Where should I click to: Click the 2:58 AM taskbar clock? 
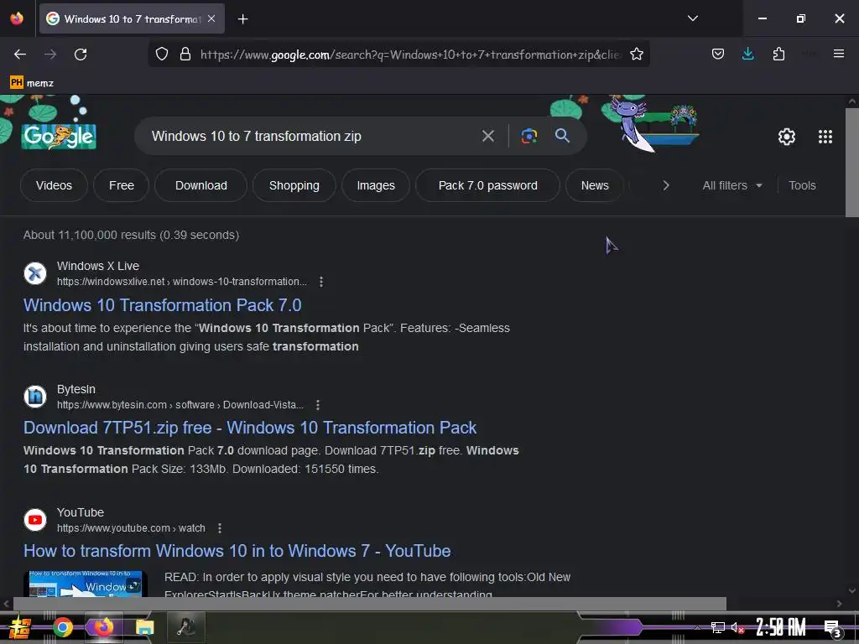coord(780,627)
